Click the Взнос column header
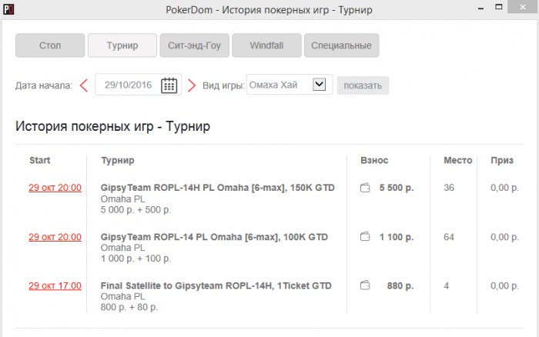The width and height of the screenshot is (539, 337). (x=374, y=161)
